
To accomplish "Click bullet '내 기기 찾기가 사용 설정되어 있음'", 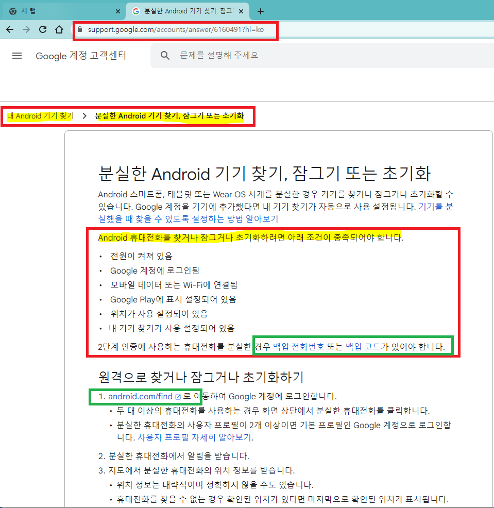I will [x=172, y=328].
